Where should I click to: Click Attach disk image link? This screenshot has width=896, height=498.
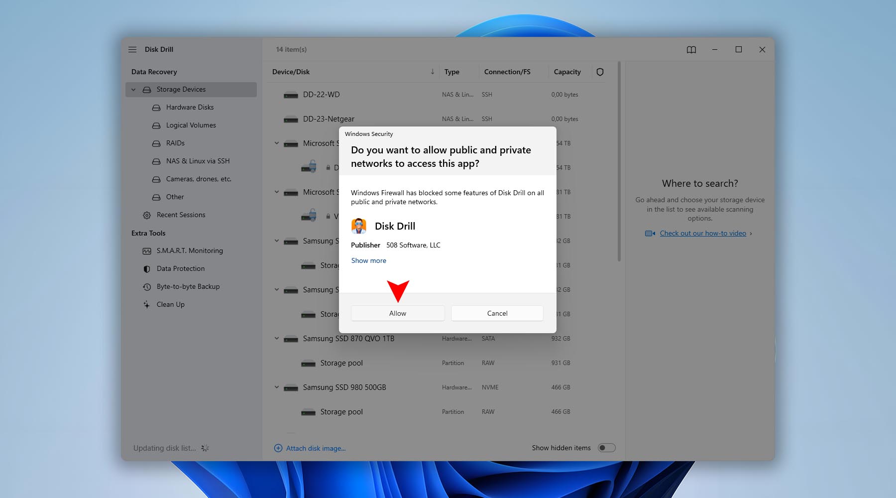[x=316, y=448]
